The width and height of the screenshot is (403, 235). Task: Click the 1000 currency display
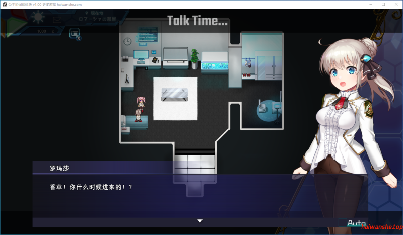(x=44, y=31)
